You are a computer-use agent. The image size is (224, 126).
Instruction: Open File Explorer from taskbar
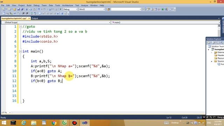tap(34, 123)
